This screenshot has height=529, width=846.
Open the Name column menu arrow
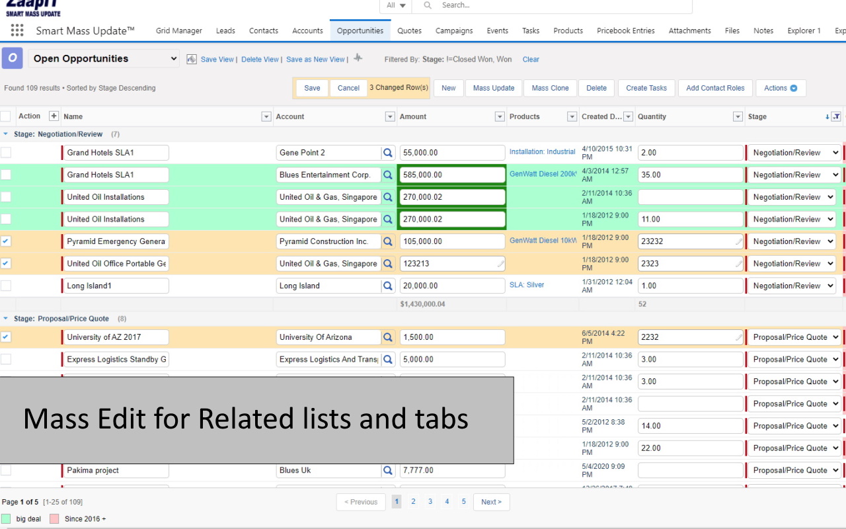266,117
